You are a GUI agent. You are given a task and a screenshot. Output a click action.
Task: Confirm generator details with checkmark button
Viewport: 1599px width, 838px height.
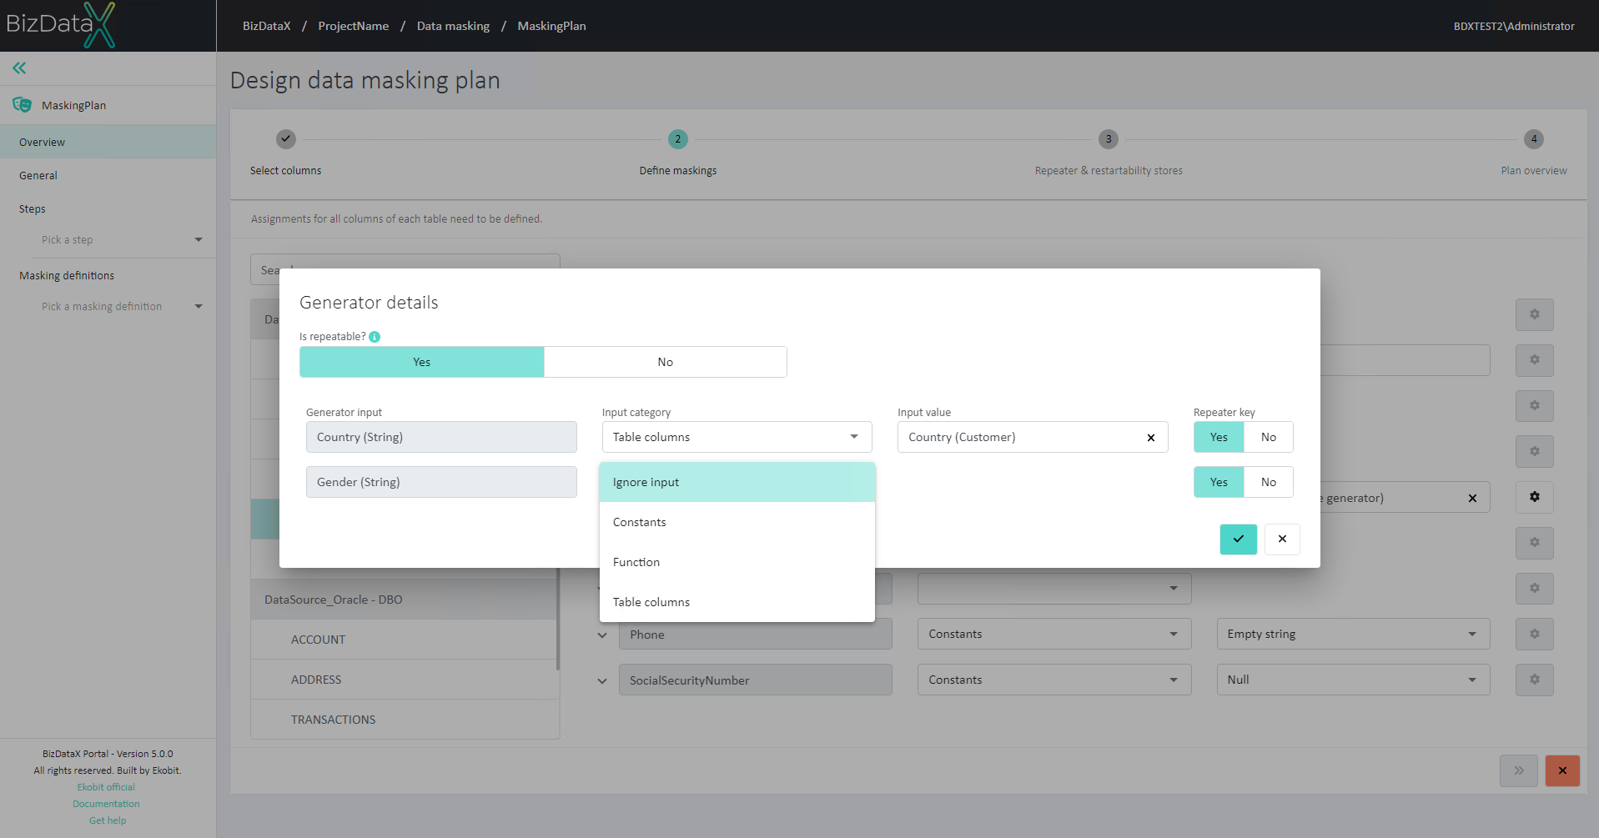pos(1238,539)
